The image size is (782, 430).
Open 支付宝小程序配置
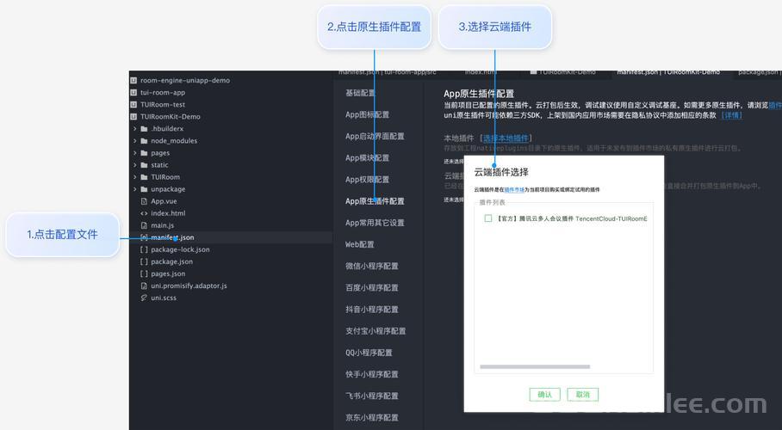(x=375, y=331)
